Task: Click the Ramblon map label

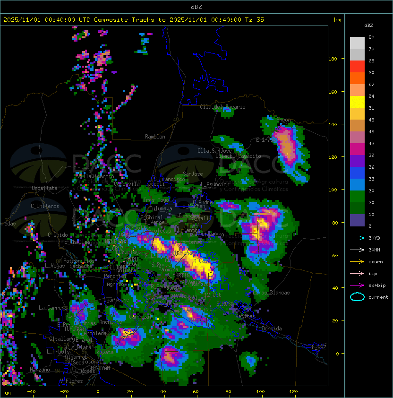Action: coord(155,137)
